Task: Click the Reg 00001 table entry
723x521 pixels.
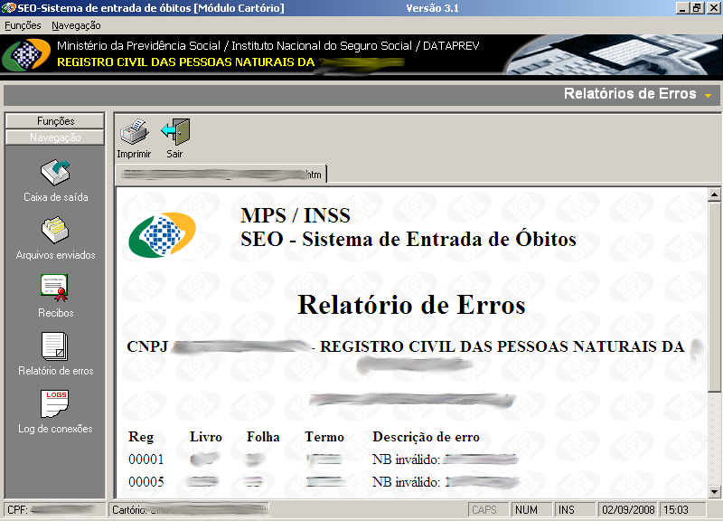Action: pyautogui.click(x=146, y=459)
